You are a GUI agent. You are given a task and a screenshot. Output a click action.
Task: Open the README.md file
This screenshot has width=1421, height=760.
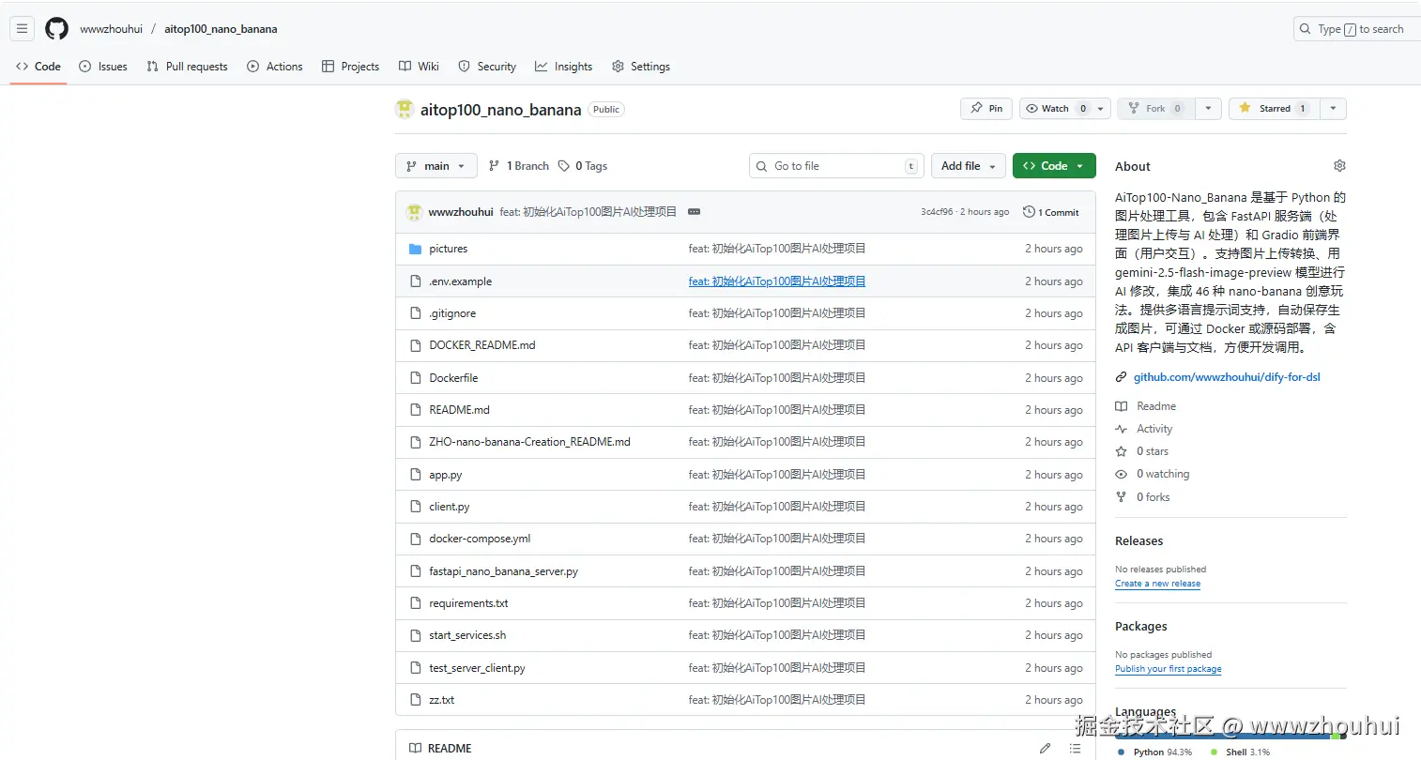tap(459, 410)
